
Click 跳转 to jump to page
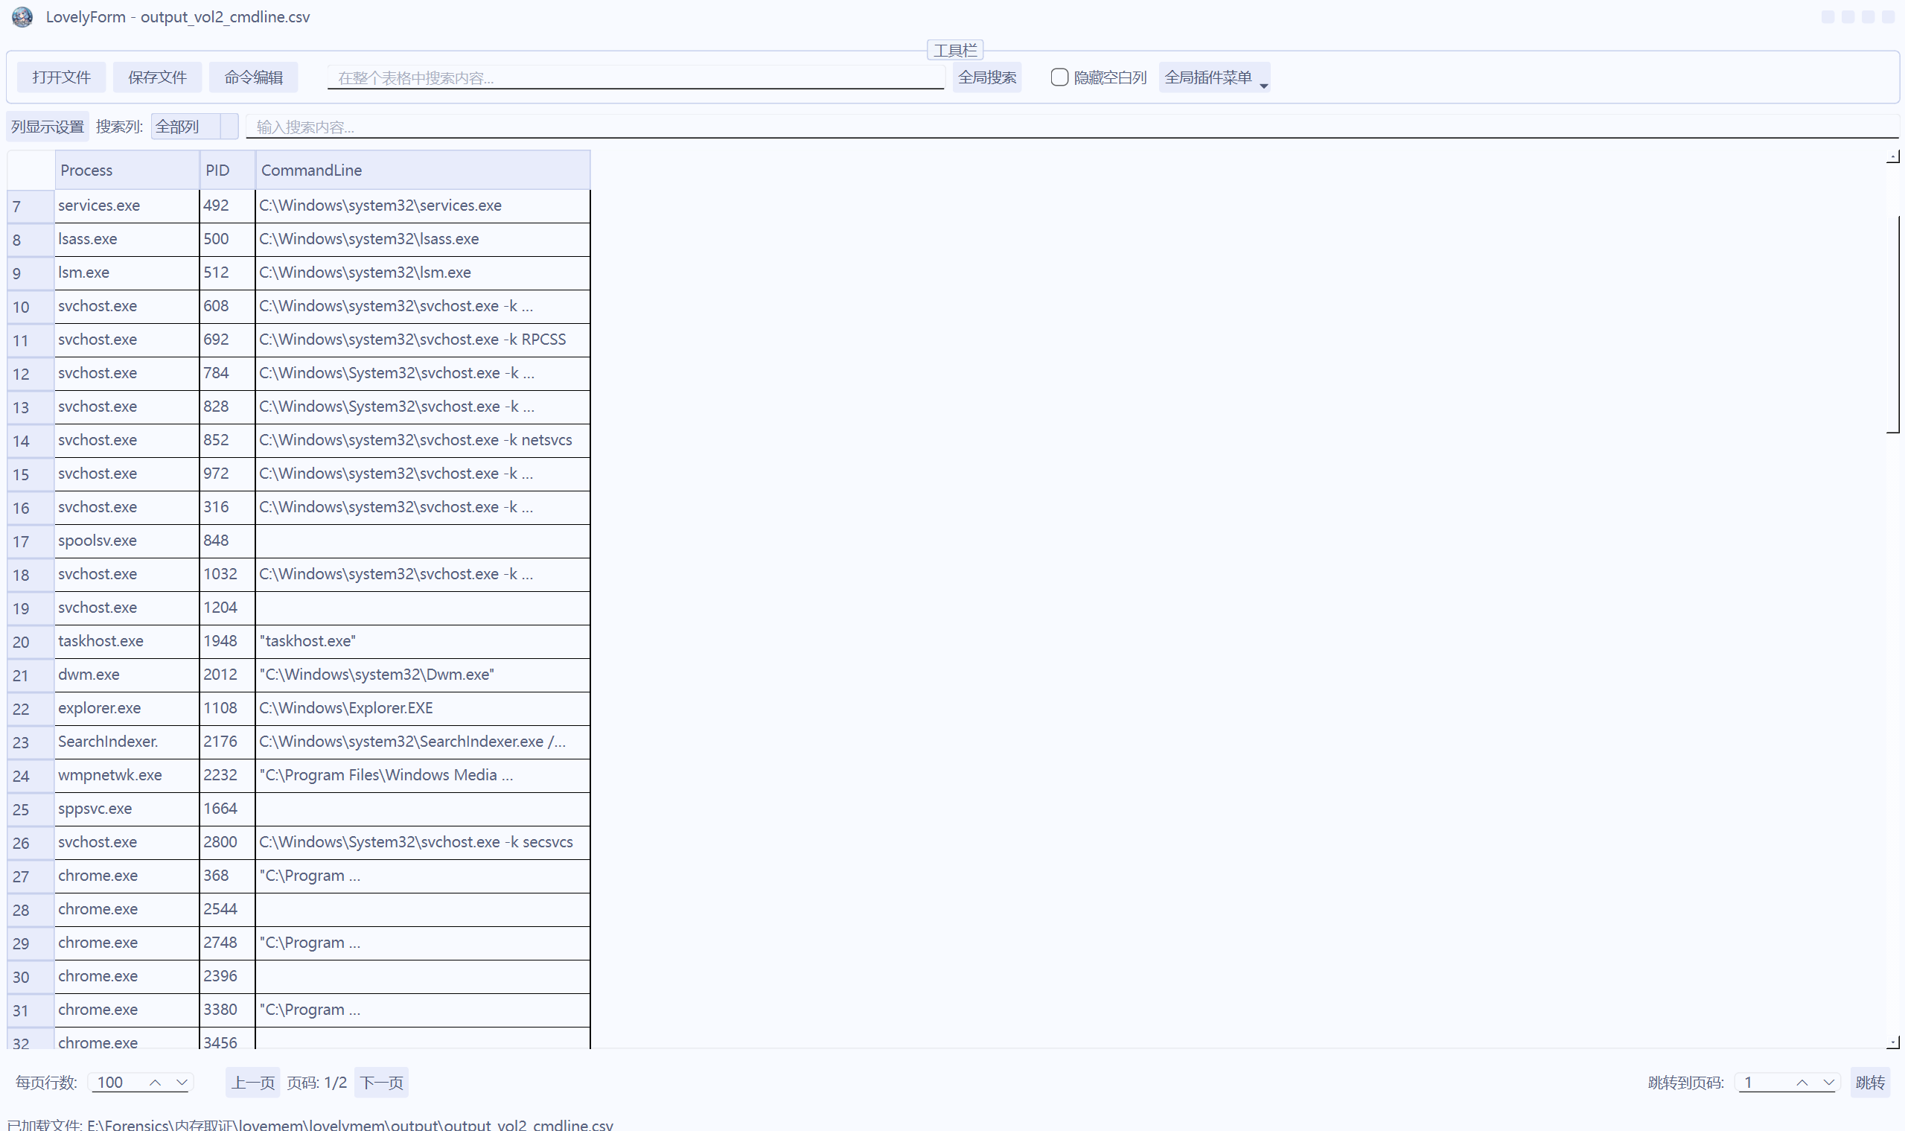pyautogui.click(x=1870, y=1083)
